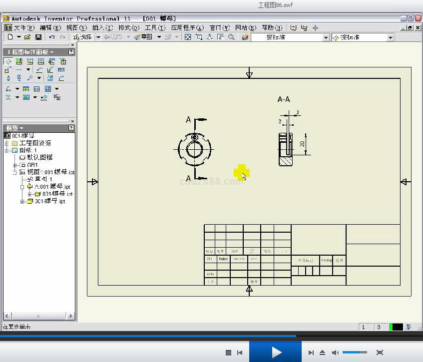Click the player volume slider
This screenshot has width=423, height=362.
(x=355, y=353)
